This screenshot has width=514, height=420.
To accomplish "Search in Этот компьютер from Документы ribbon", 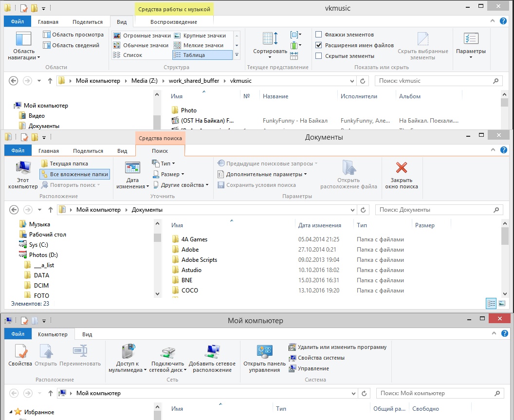I will tap(23, 175).
